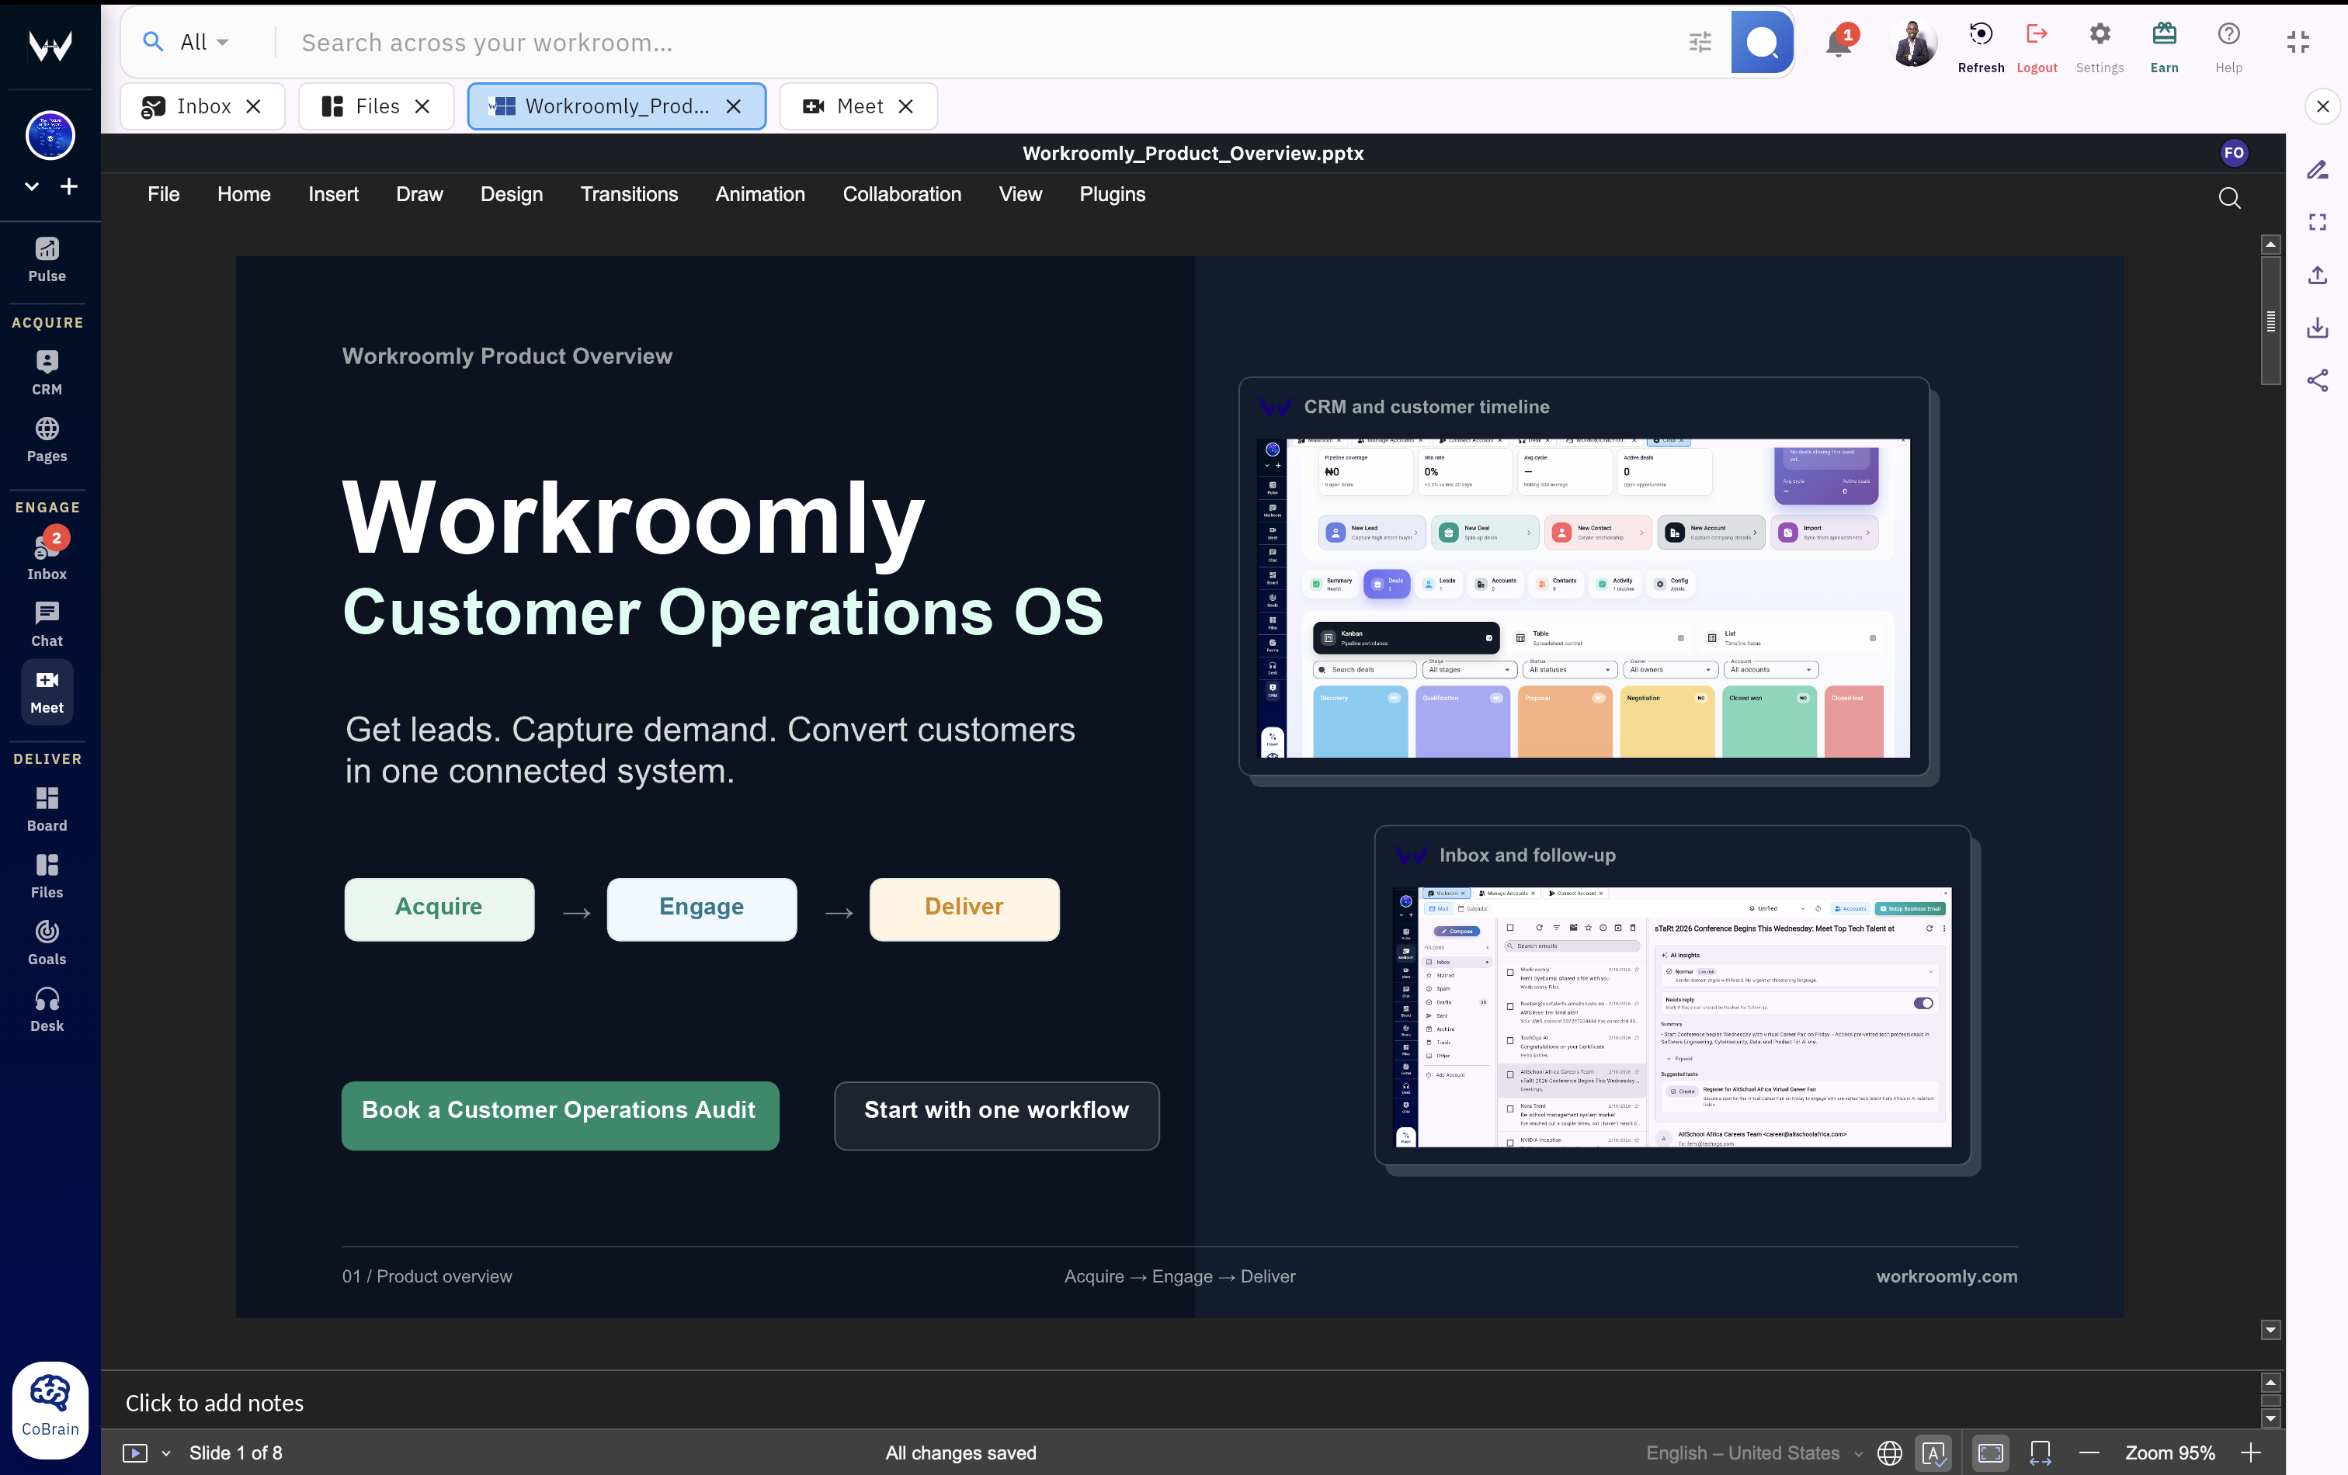Open the Collaboration ribbon tab
The width and height of the screenshot is (2348, 1475).
pyautogui.click(x=901, y=194)
